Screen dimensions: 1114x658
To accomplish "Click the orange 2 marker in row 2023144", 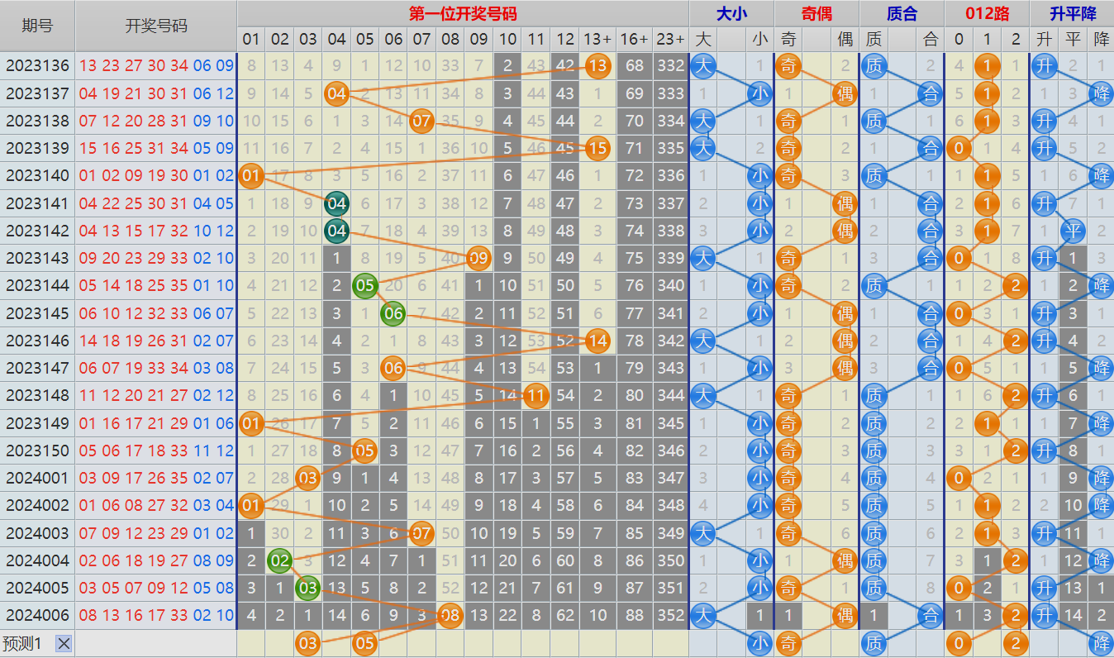I will (x=1015, y=286).
